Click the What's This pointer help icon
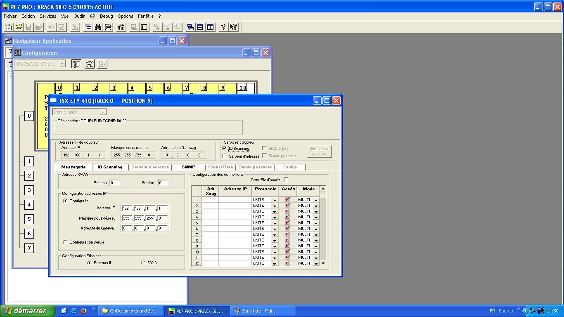 click(233, 27)
